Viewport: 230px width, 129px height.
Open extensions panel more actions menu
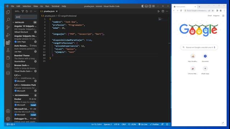(35, 11)
